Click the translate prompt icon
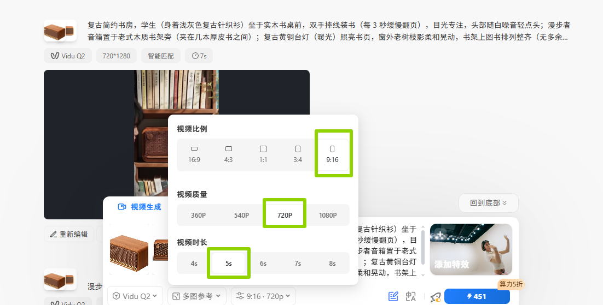 (x=411, y=296)
